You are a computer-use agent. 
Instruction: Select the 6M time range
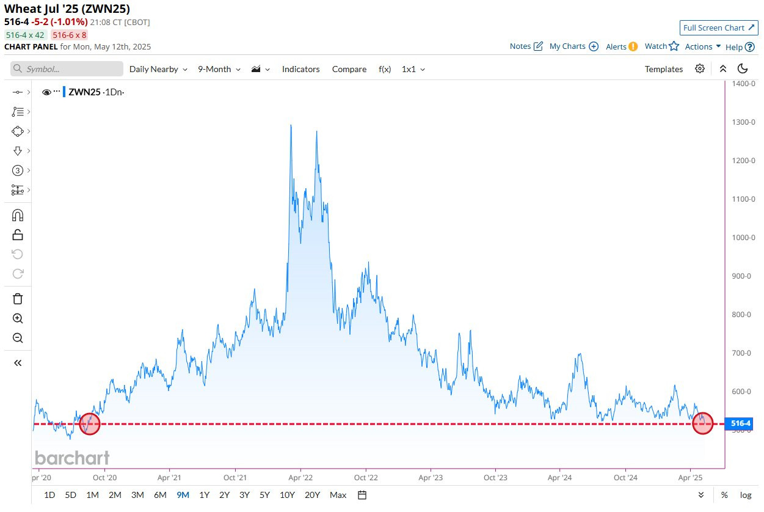[160, 495]
